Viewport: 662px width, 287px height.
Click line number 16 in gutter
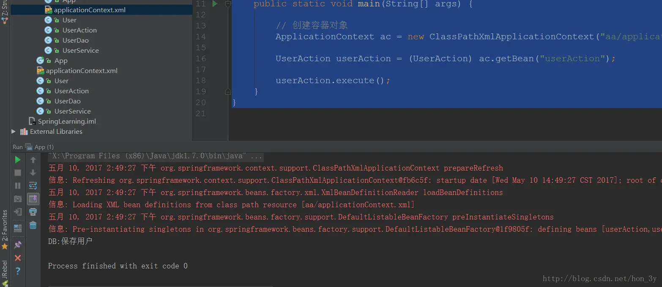coord(201,59)
